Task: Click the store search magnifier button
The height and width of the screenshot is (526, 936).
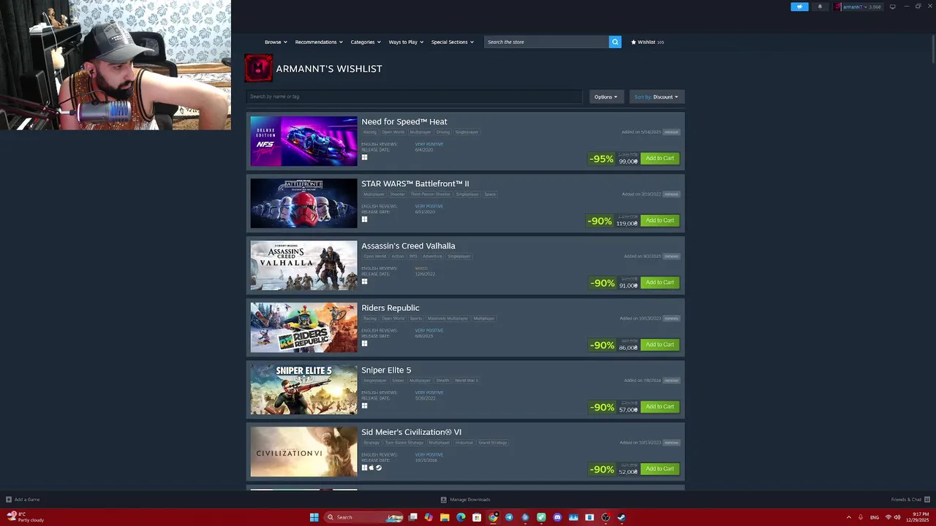Action: [615, 42]
